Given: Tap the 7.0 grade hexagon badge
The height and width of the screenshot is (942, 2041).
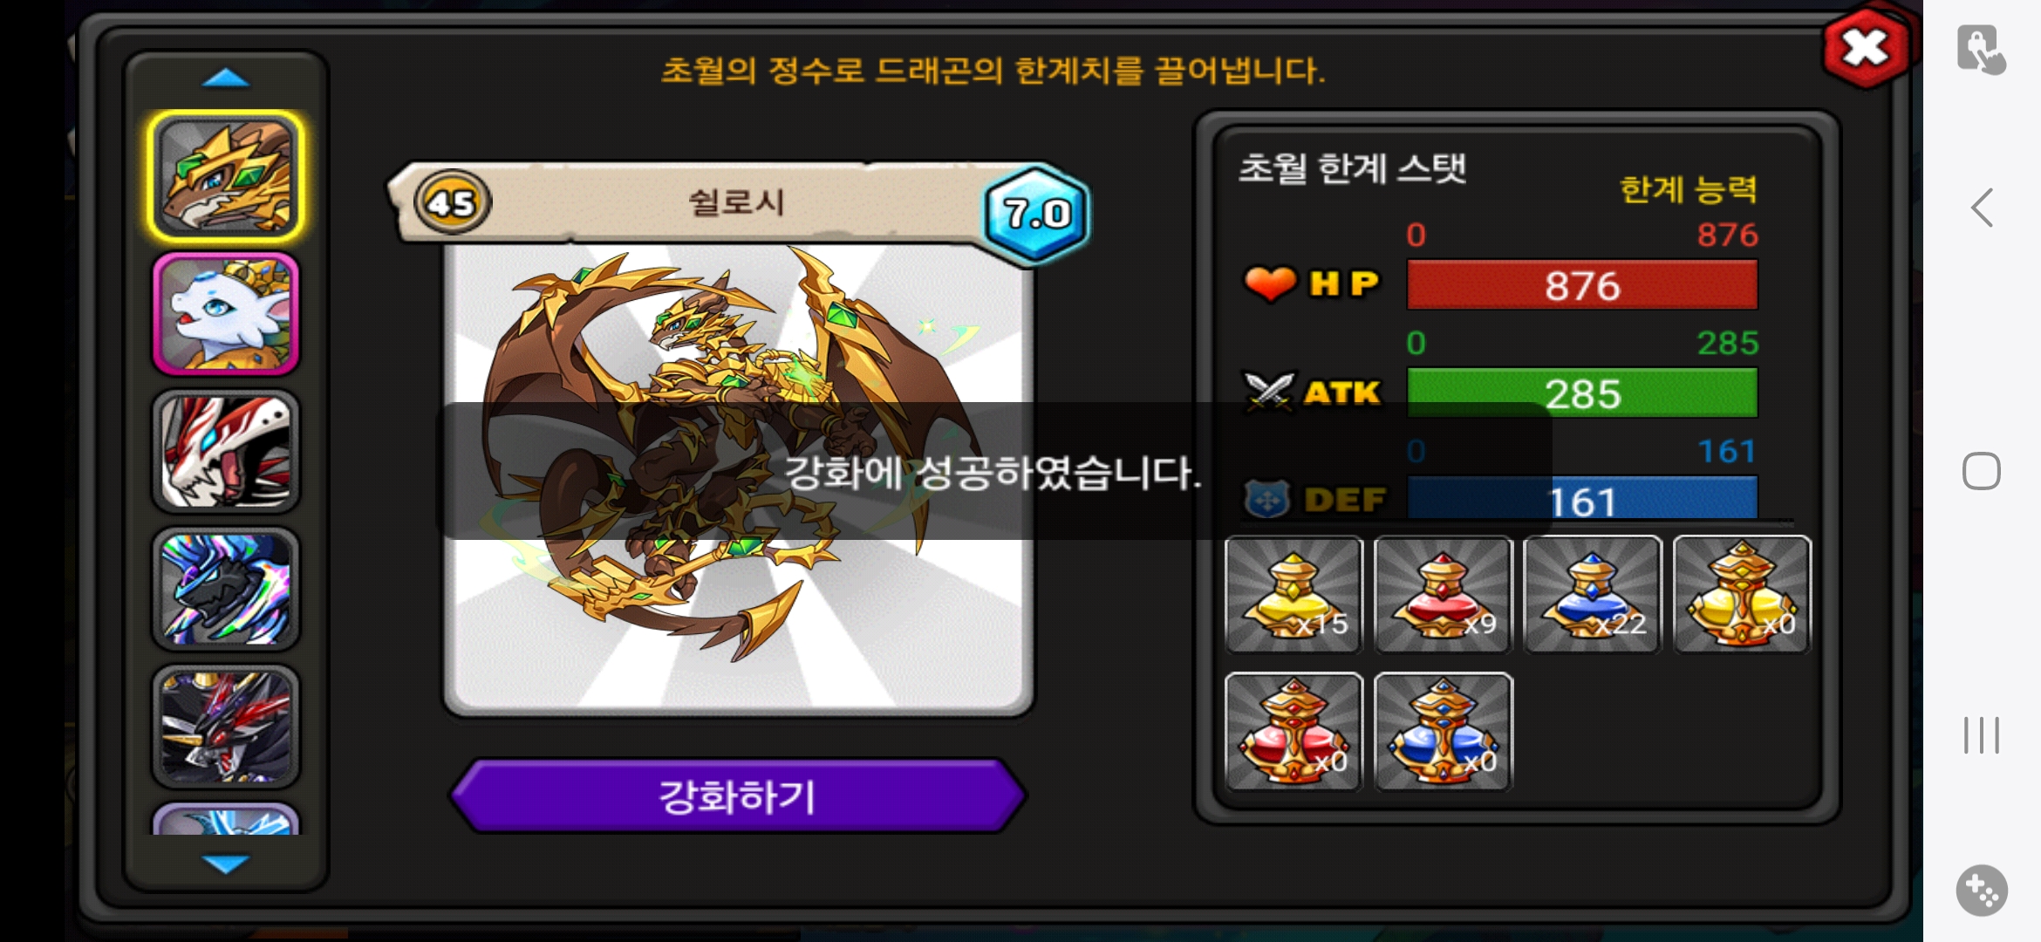Looking at the screenshot, I should [x=1036, y=214].
